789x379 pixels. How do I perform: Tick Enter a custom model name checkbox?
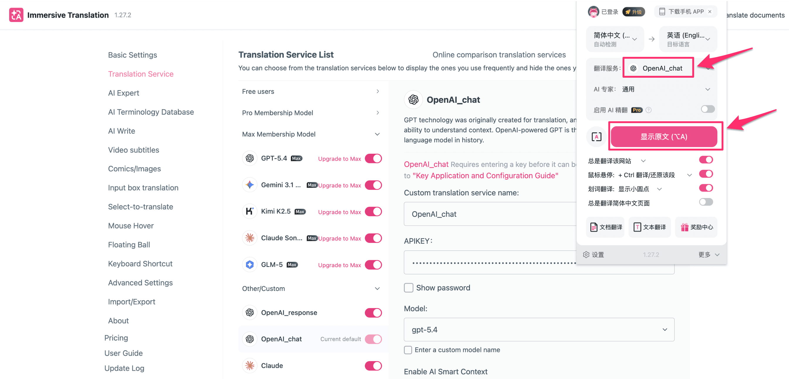pyautogui.click(x=408, y=350)
